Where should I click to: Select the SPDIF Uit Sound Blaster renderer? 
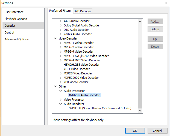click(100, 108)
